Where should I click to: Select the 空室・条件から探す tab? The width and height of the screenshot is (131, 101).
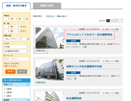[16, 6]
